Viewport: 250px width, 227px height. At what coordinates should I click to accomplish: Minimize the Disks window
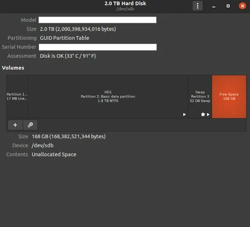[214, 6]
